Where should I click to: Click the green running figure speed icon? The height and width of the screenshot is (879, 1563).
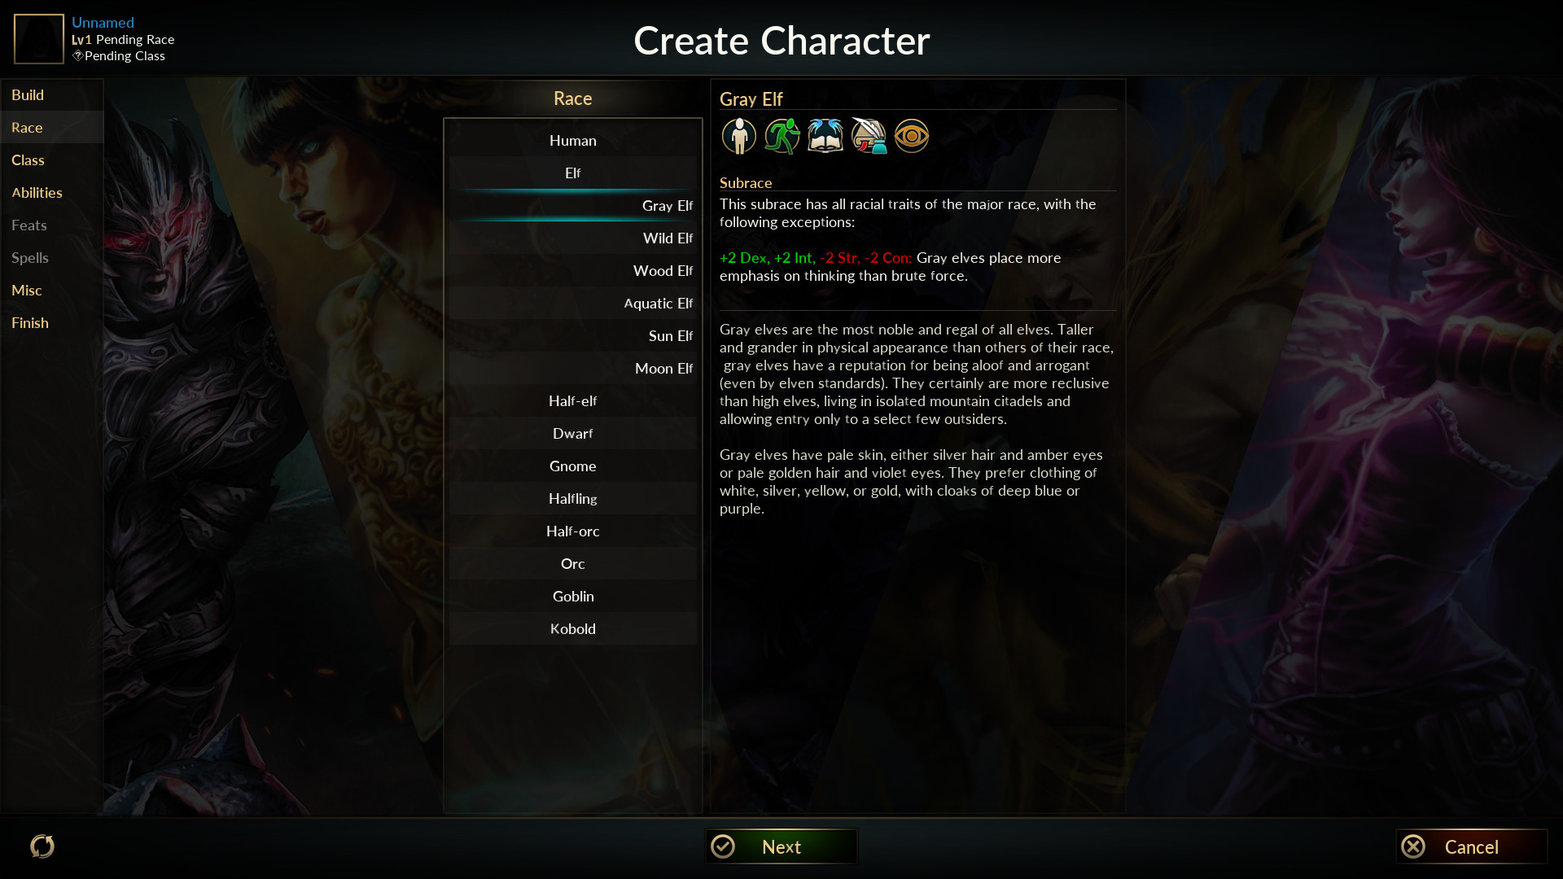[x=781, y=136]
